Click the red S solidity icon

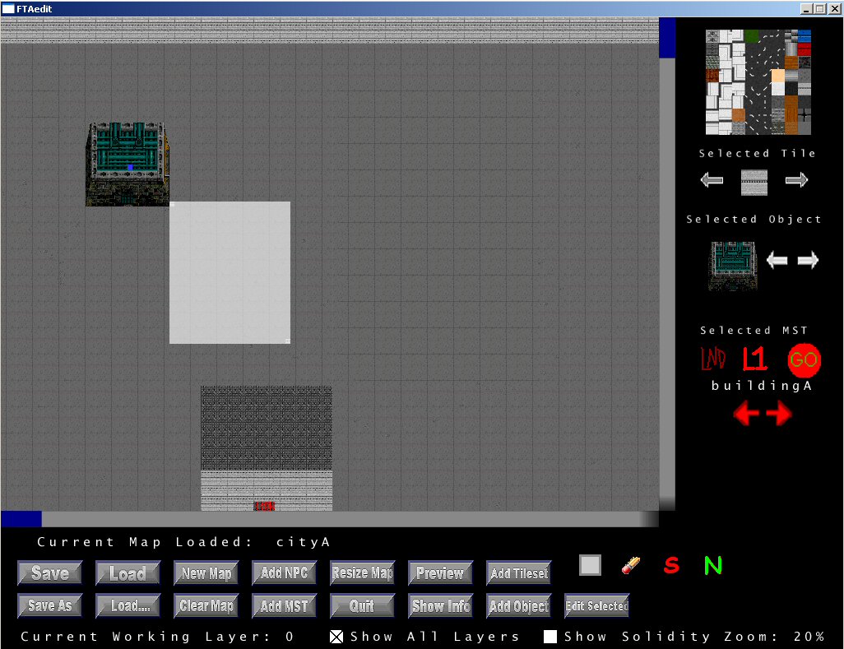click(x=671, y=566)
